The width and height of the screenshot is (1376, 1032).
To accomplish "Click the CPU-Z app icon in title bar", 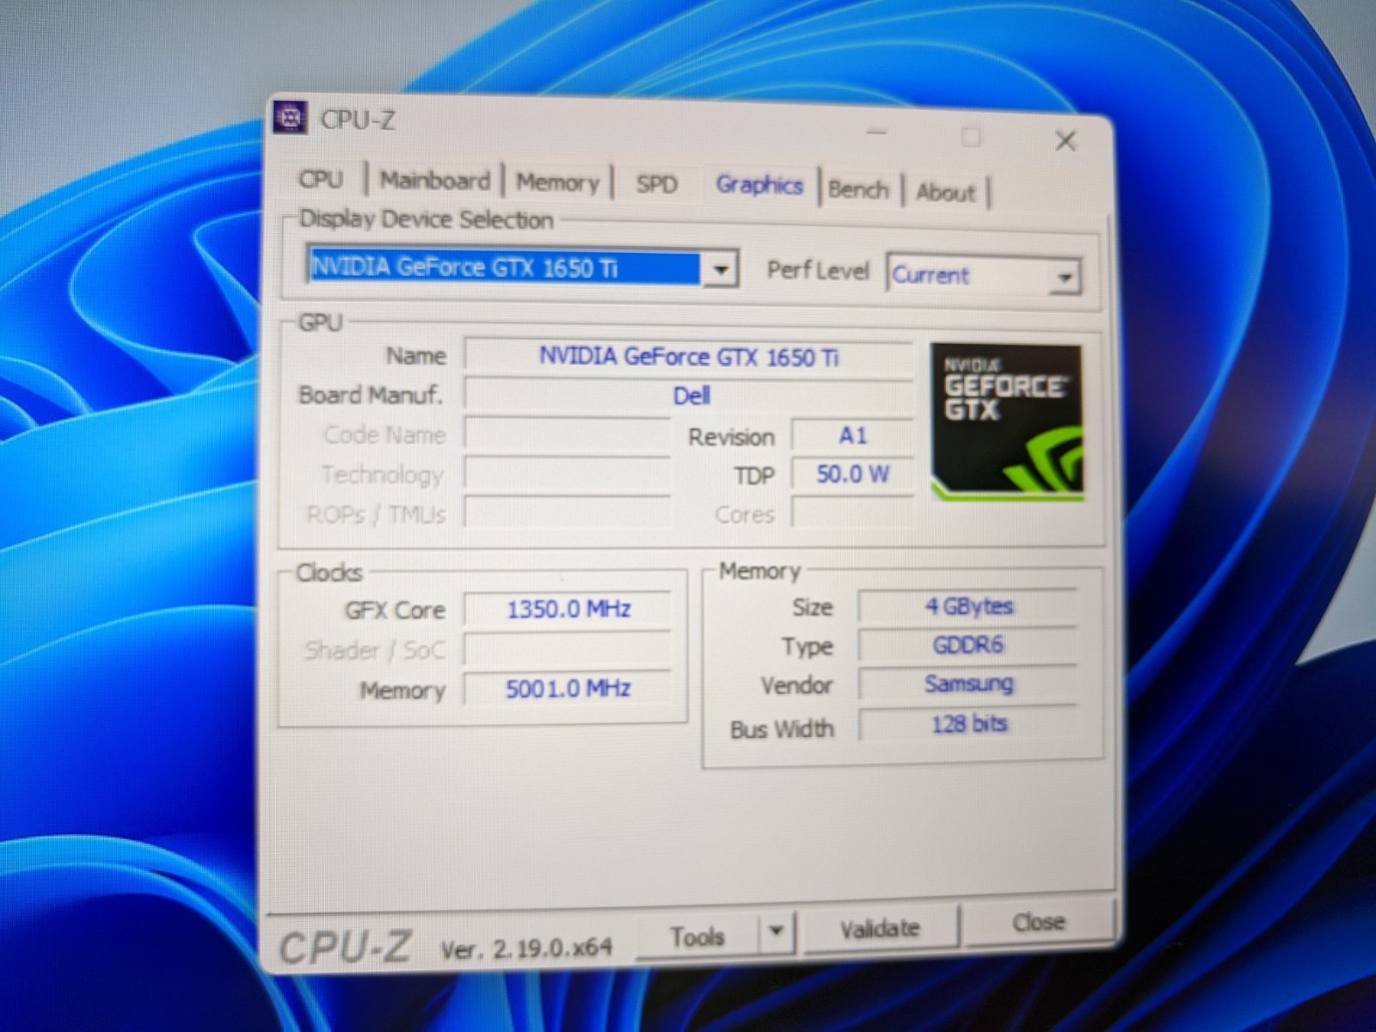I will (x=290, y=118).
